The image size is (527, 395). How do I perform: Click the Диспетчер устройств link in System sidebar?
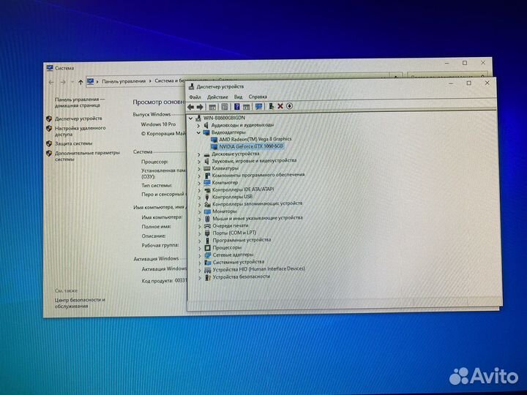[78, 118]
